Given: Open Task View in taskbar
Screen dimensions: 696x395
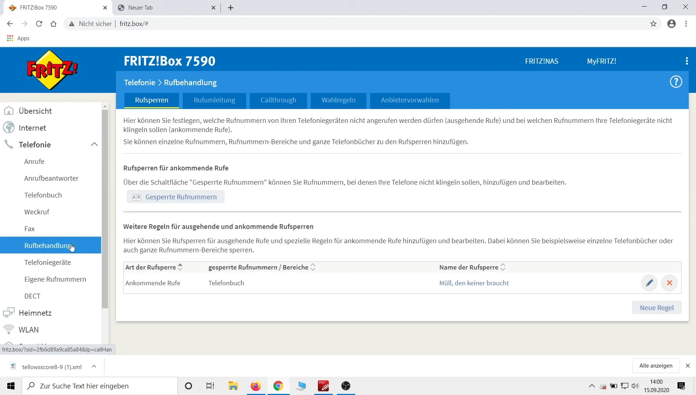Looking at the screenshot, I should pyautogui.click(x=210, y=386).
